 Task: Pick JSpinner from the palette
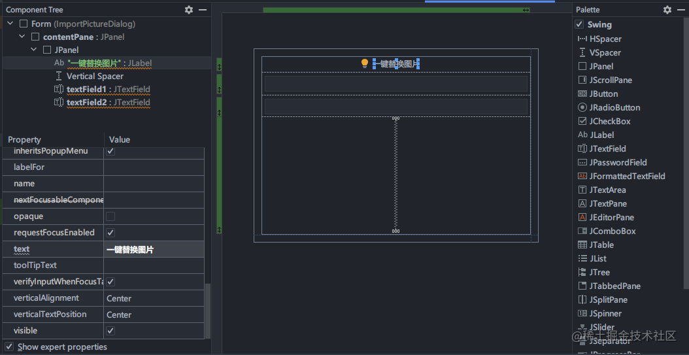coord(599,313)
